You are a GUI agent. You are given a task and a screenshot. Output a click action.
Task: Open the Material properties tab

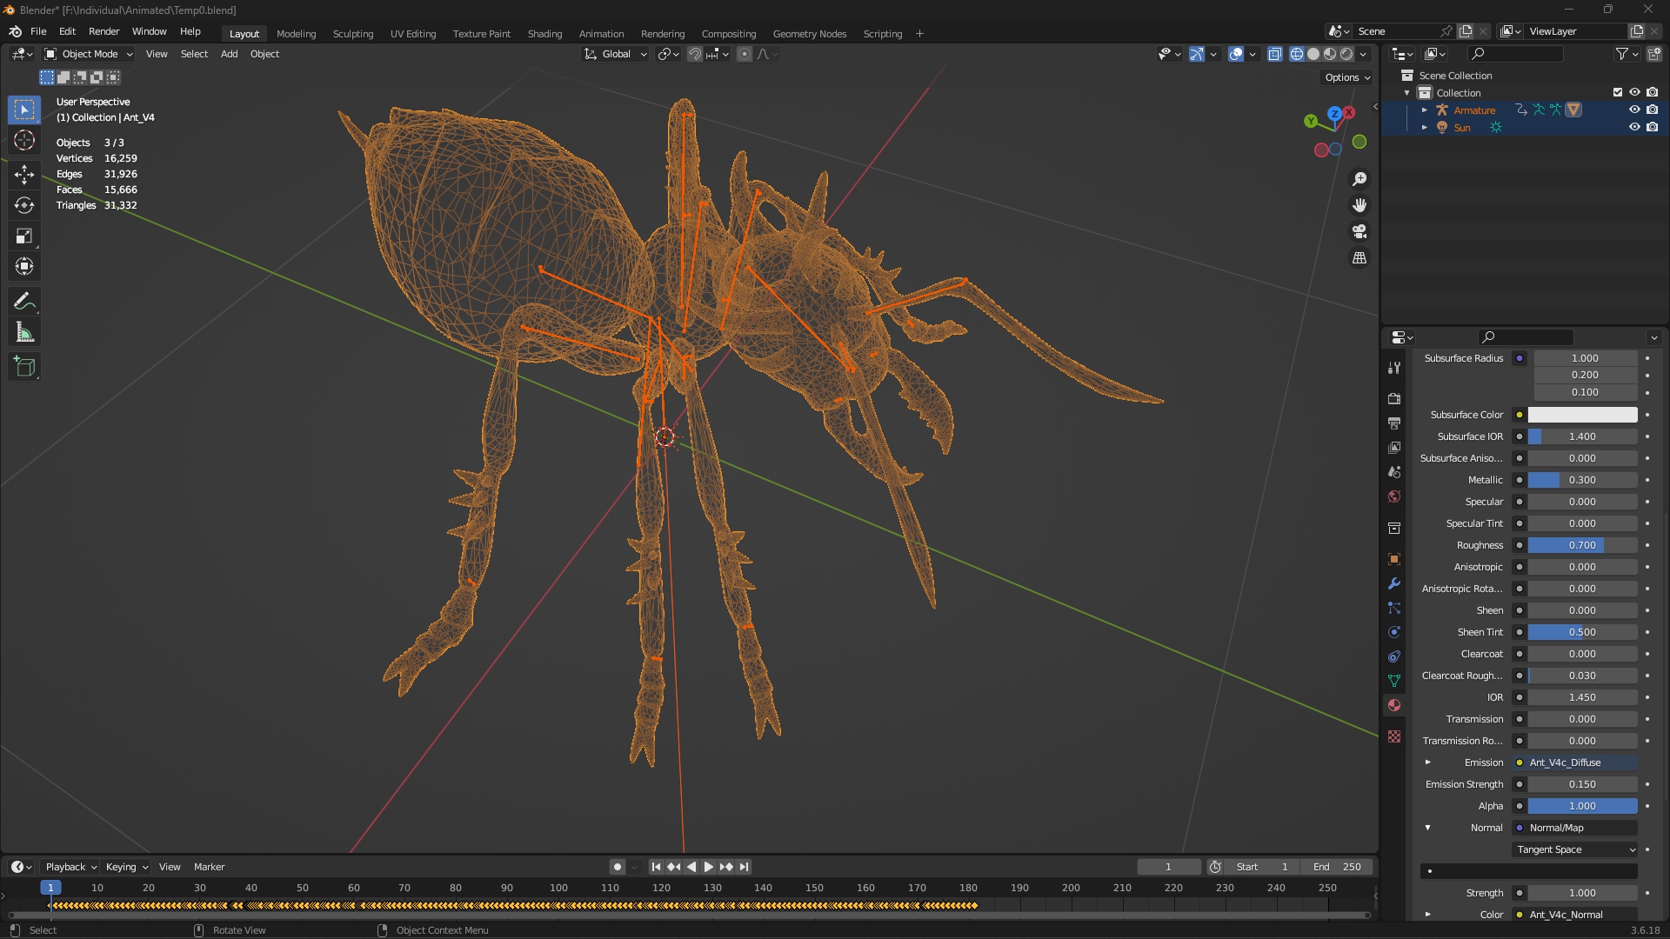click(1394, 705)
